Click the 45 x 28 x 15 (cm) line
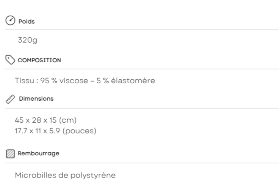The width and height of the screenshot is (279, 190). click(46, 120)
